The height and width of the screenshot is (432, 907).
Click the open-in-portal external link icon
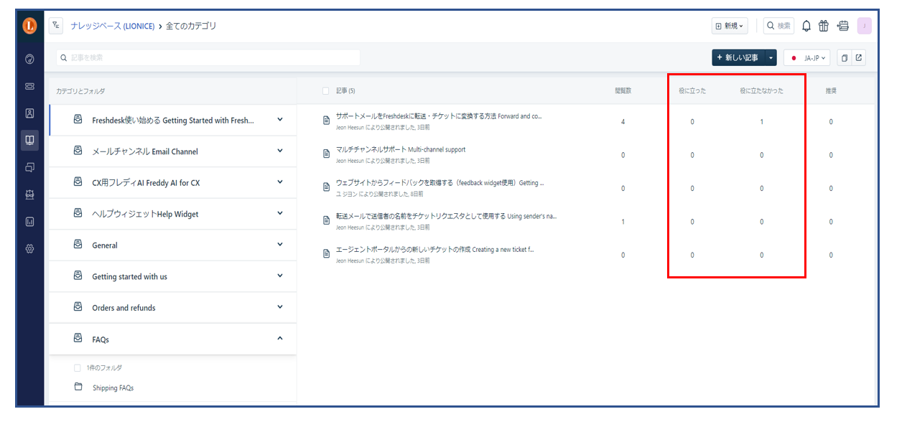pos(858,58)
